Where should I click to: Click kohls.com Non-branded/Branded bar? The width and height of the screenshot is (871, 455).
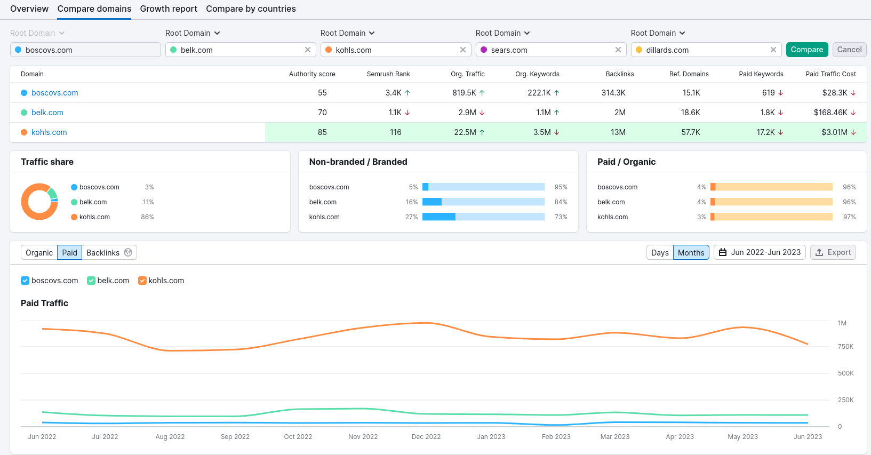(x=483, y=217)
